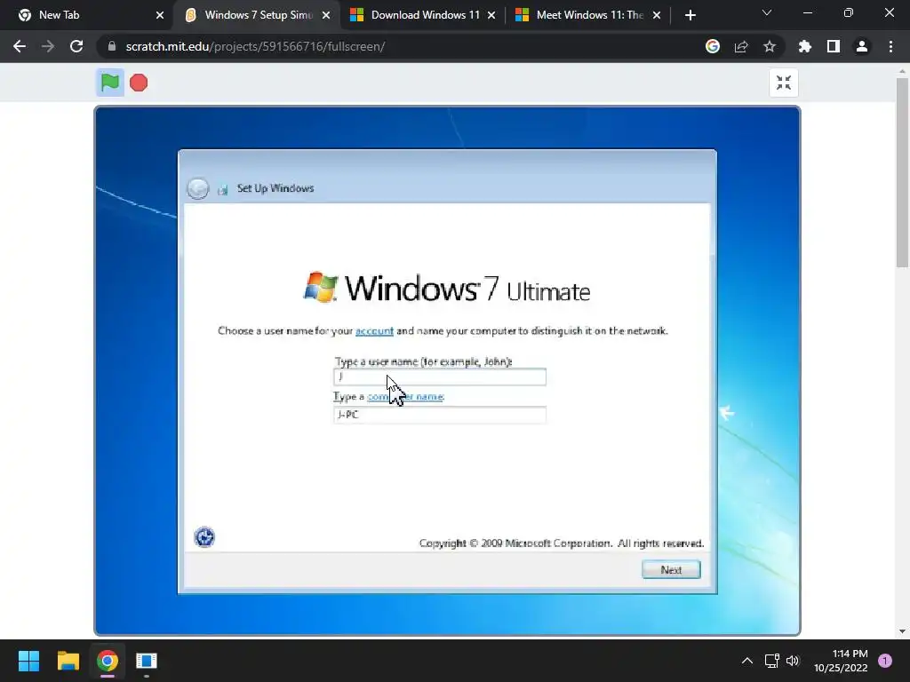Open Windows Start menu
Screen dimensions: 910x682
(x=28, y=661)
